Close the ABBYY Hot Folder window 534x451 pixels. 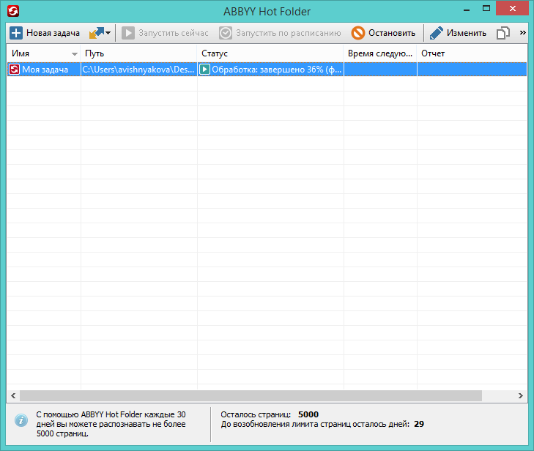point(512,9)
